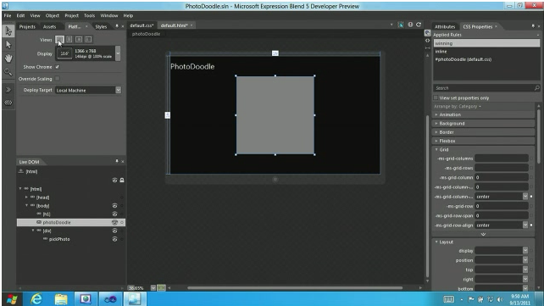544x306 pixels.
Task: Choose the third Views layout icon
Action: 79,39
